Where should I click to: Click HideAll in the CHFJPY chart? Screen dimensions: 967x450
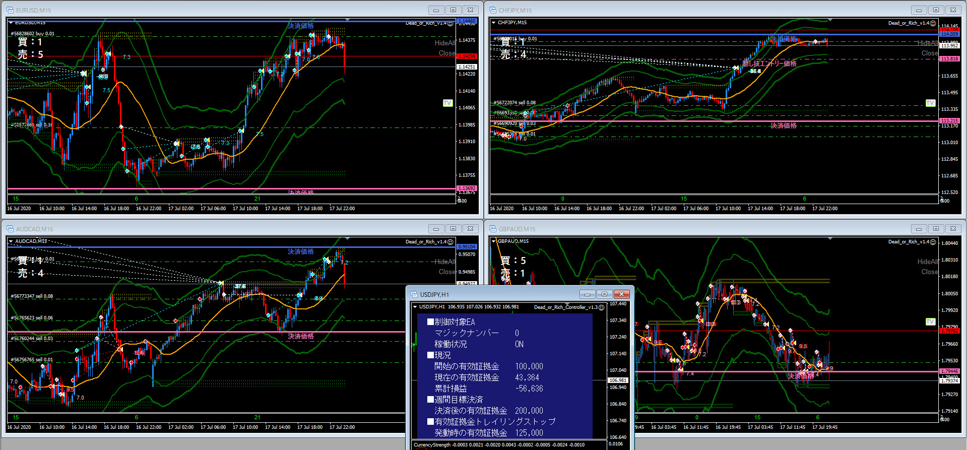[x=928, y=43]
